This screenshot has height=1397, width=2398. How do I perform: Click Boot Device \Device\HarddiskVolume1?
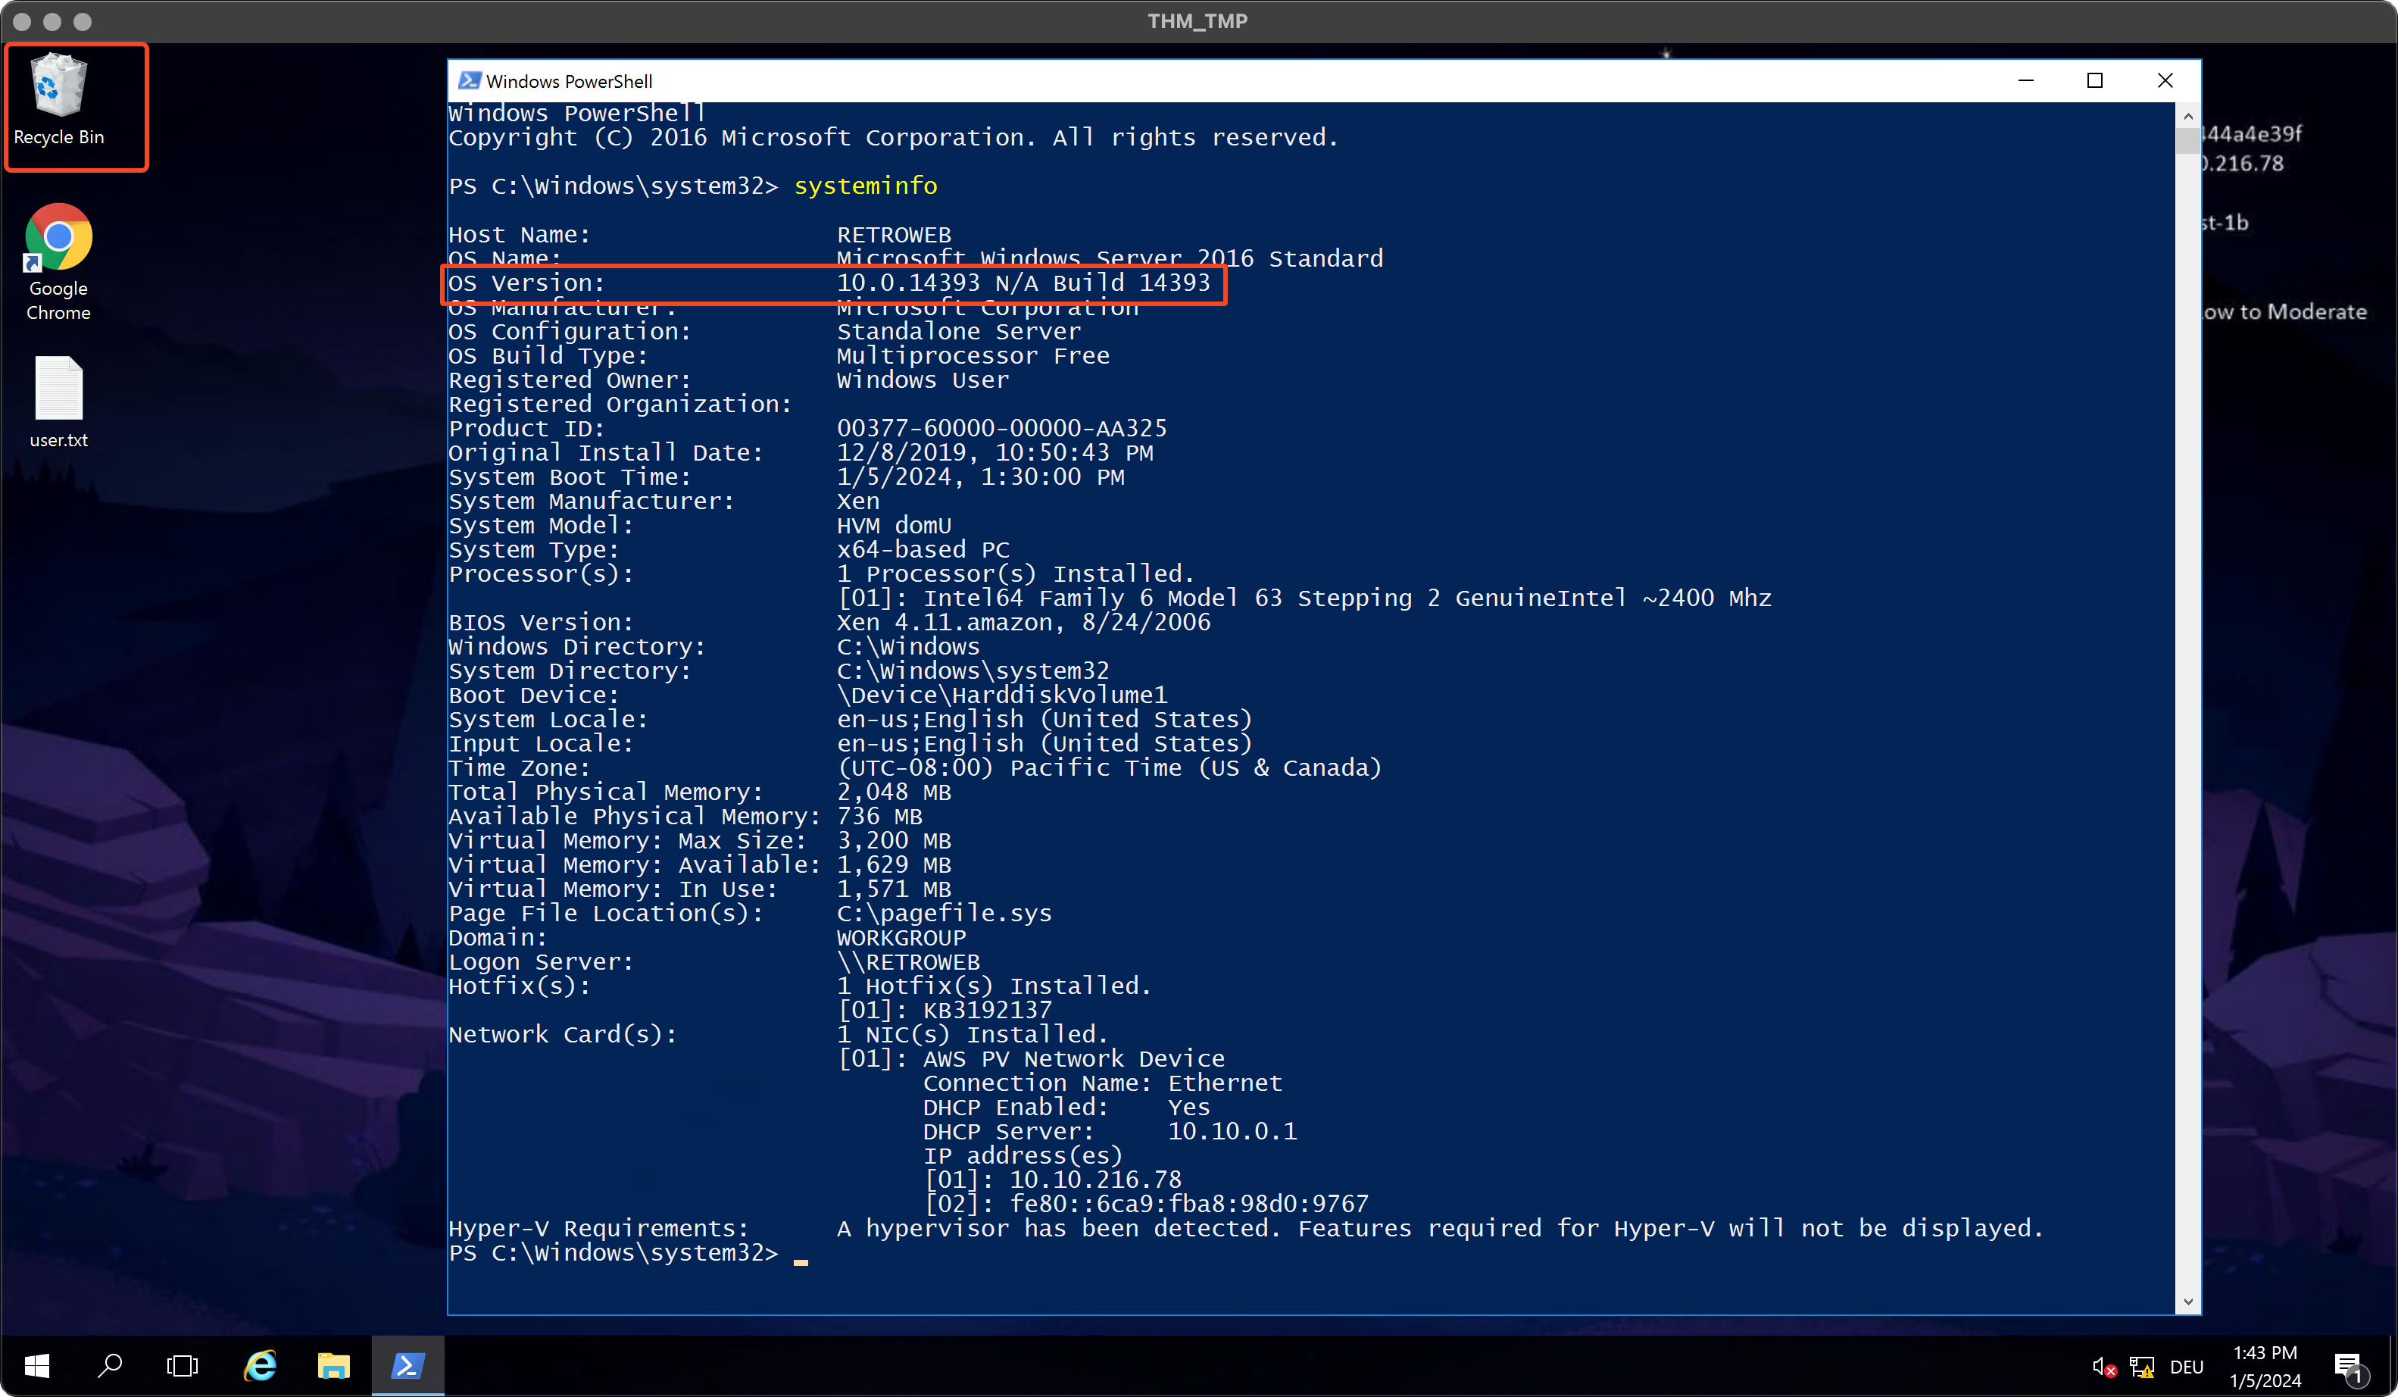click(1002, 695)
